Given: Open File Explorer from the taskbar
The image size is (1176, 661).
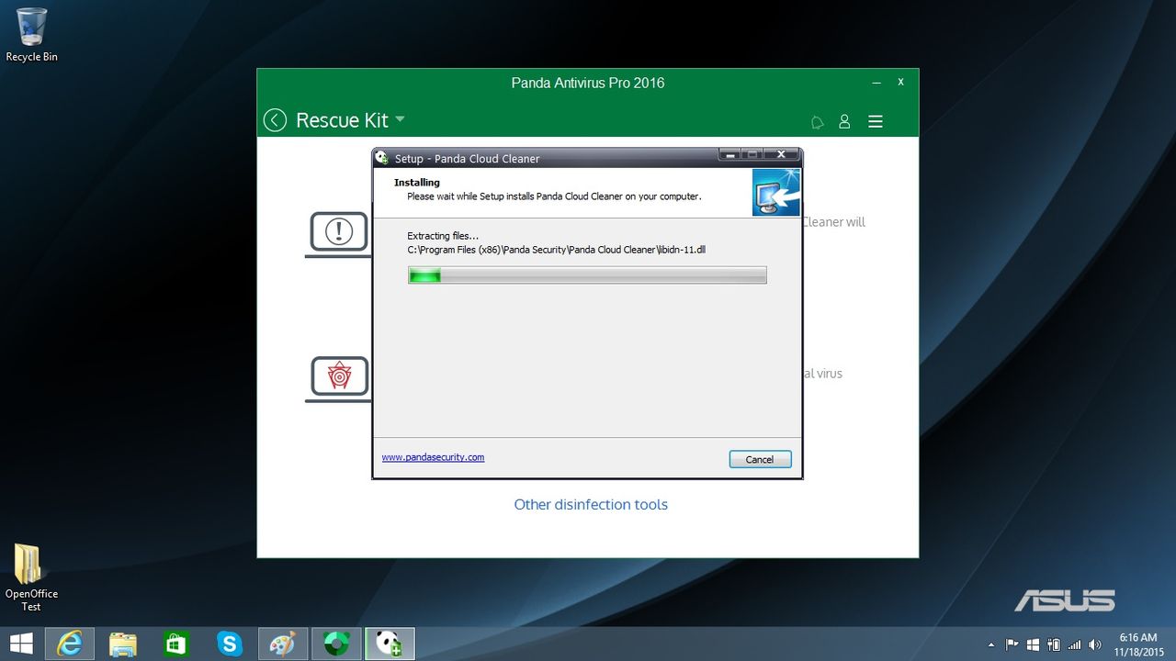Looking at the screenshot, I should point(123,644).
